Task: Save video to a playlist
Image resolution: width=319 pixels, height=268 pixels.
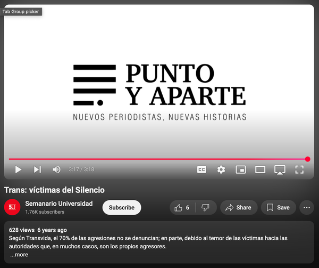Action: [x=278, y=207]
